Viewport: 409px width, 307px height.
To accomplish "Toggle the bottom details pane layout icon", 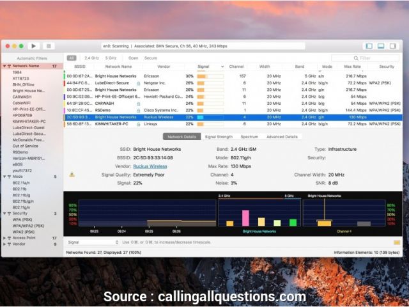I will point(380,46).
